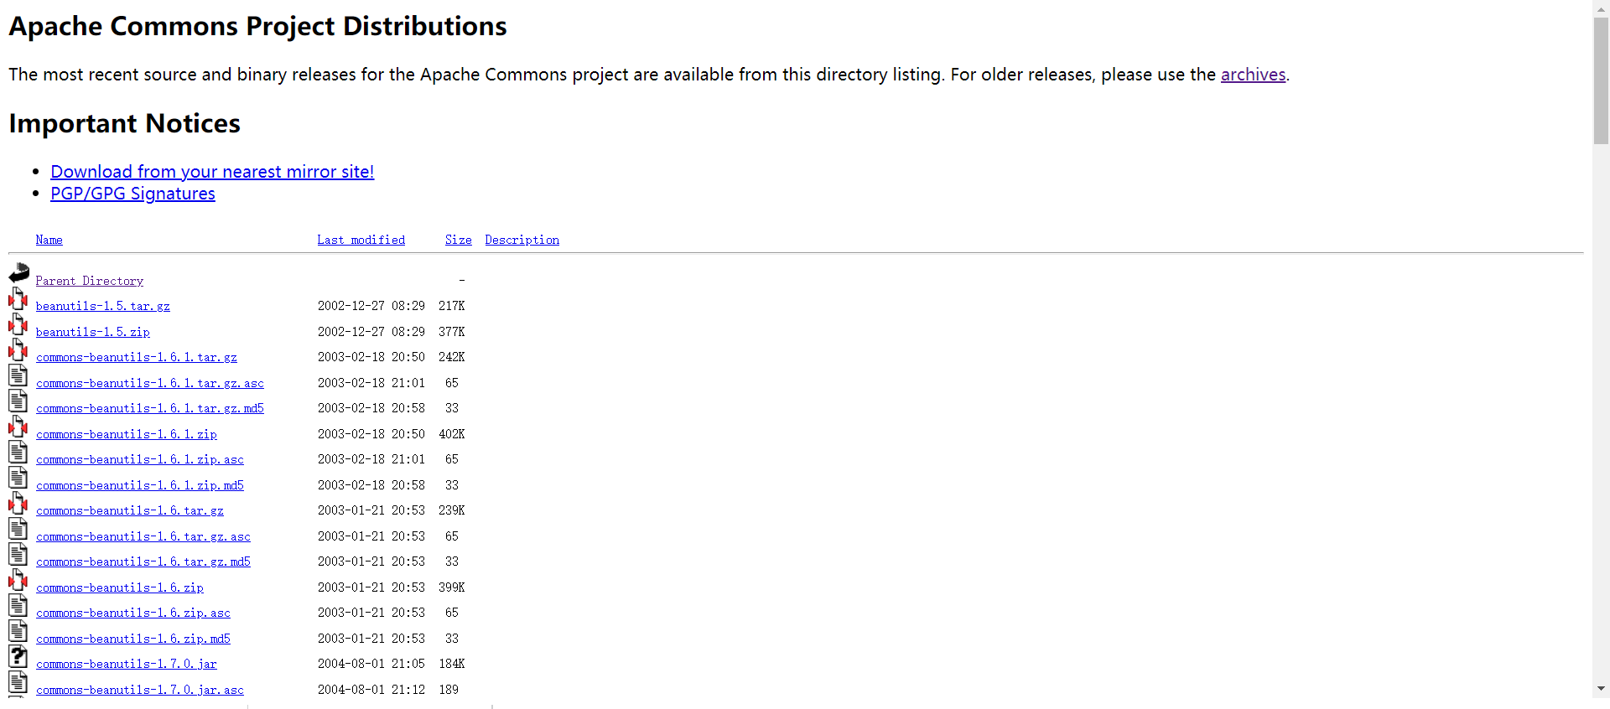This screenshot has width=1610, height=709.
Task: Click the archive icon next to beanutils-1.5.zip
Action: (x=18, y=325)
